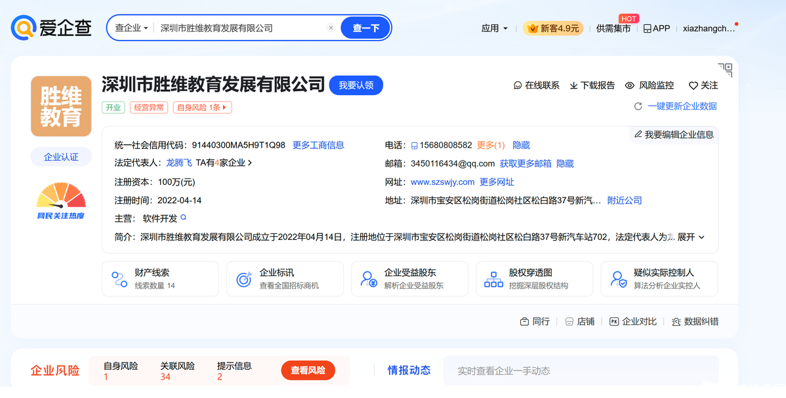Open website www.szswjy.com link
This screenshot has width=786, height=398.
[x=443, y=182]
